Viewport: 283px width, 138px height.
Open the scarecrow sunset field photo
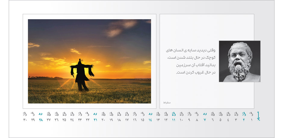tap(89, 61)
